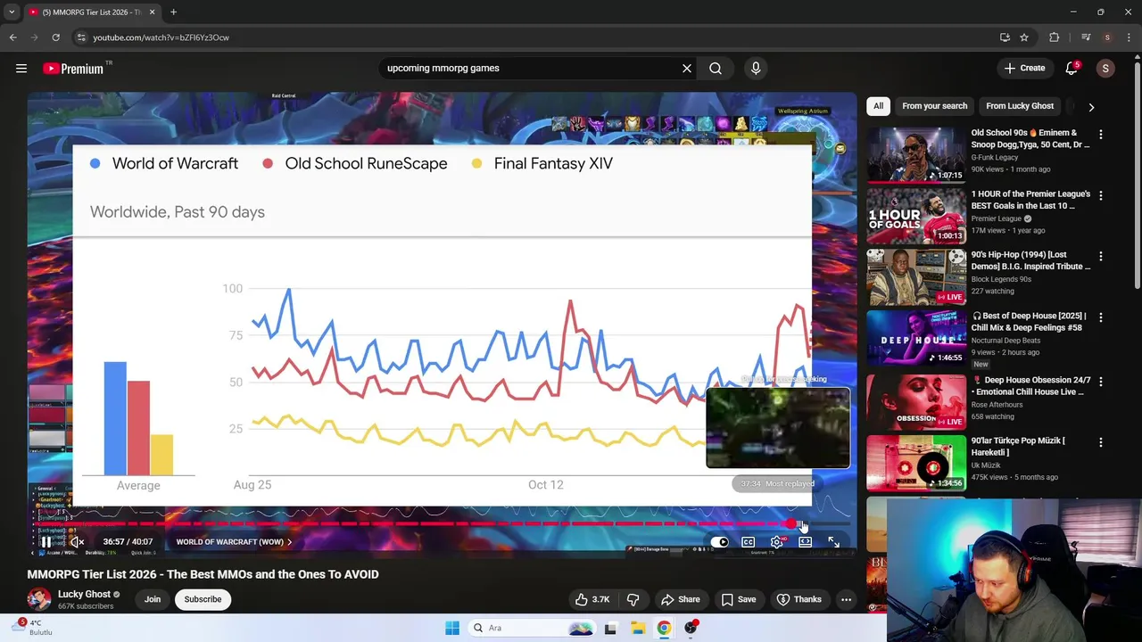Click the browser address bar URL
This screenshot has height=642, width=1142.
click(x=161, y=37)
